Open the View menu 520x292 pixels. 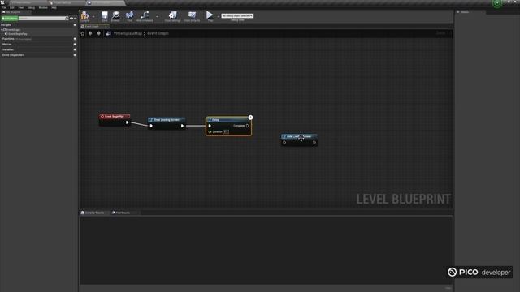click(20, 7)
